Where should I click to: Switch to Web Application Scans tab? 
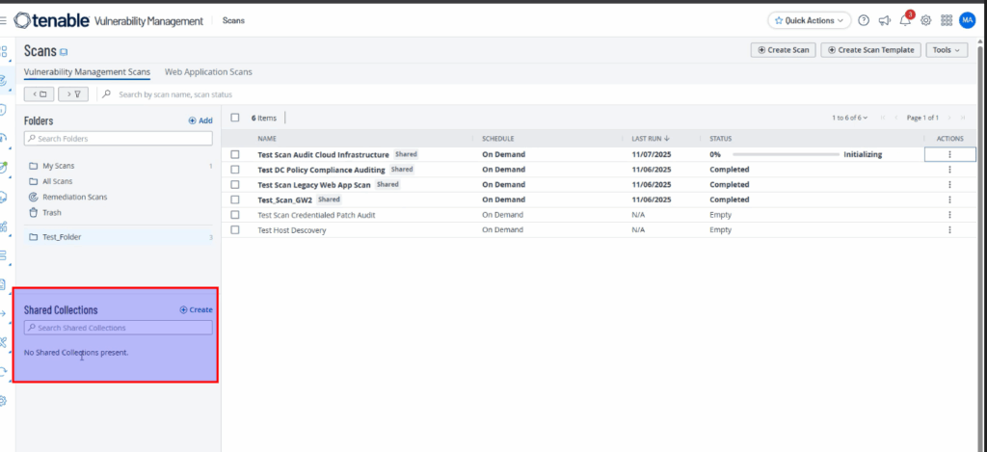pos(208,72)
